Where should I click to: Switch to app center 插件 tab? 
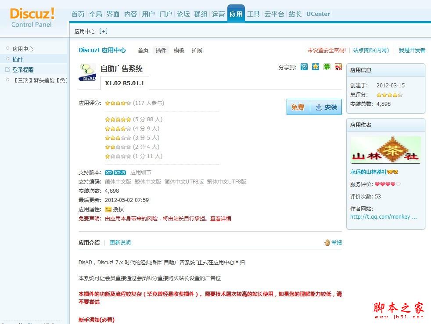point(161,50)
